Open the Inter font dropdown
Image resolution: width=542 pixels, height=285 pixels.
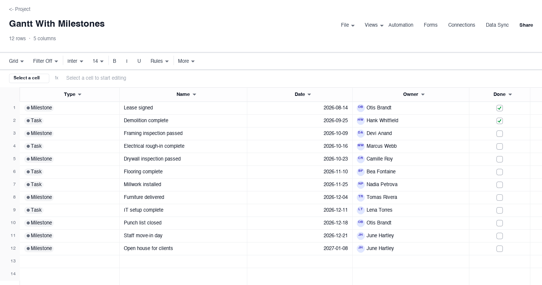click(x=75, y=61)
